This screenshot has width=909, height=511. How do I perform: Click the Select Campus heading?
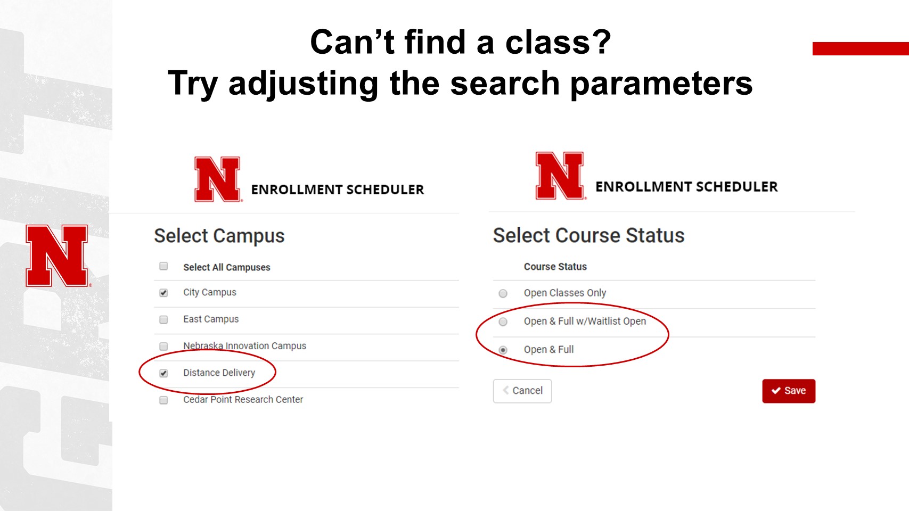point(219,236)
